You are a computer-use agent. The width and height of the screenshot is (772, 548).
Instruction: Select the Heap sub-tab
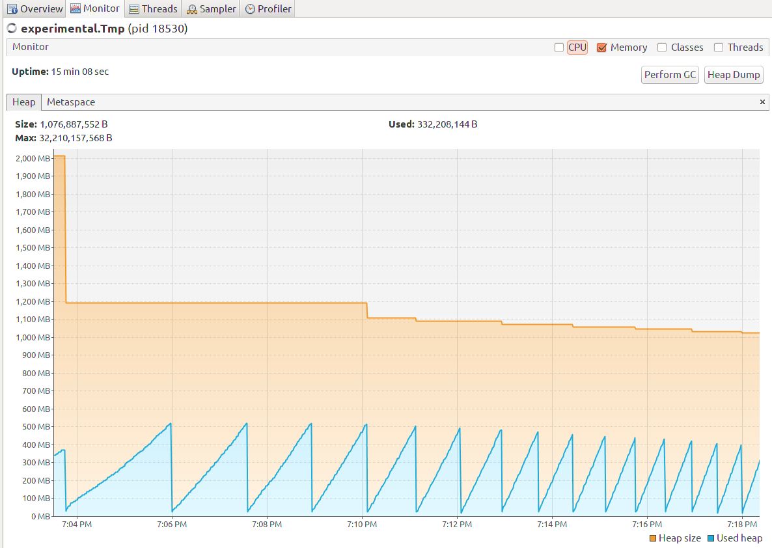[23, 102]
